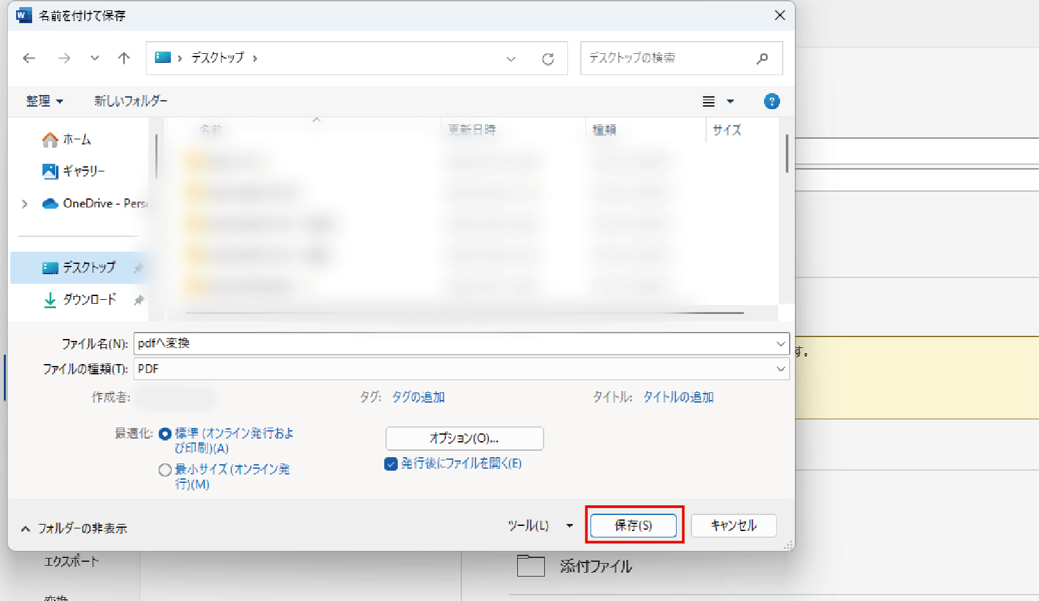Click the 作成者 author field
1039x601 pixels.
coord(175,397)
